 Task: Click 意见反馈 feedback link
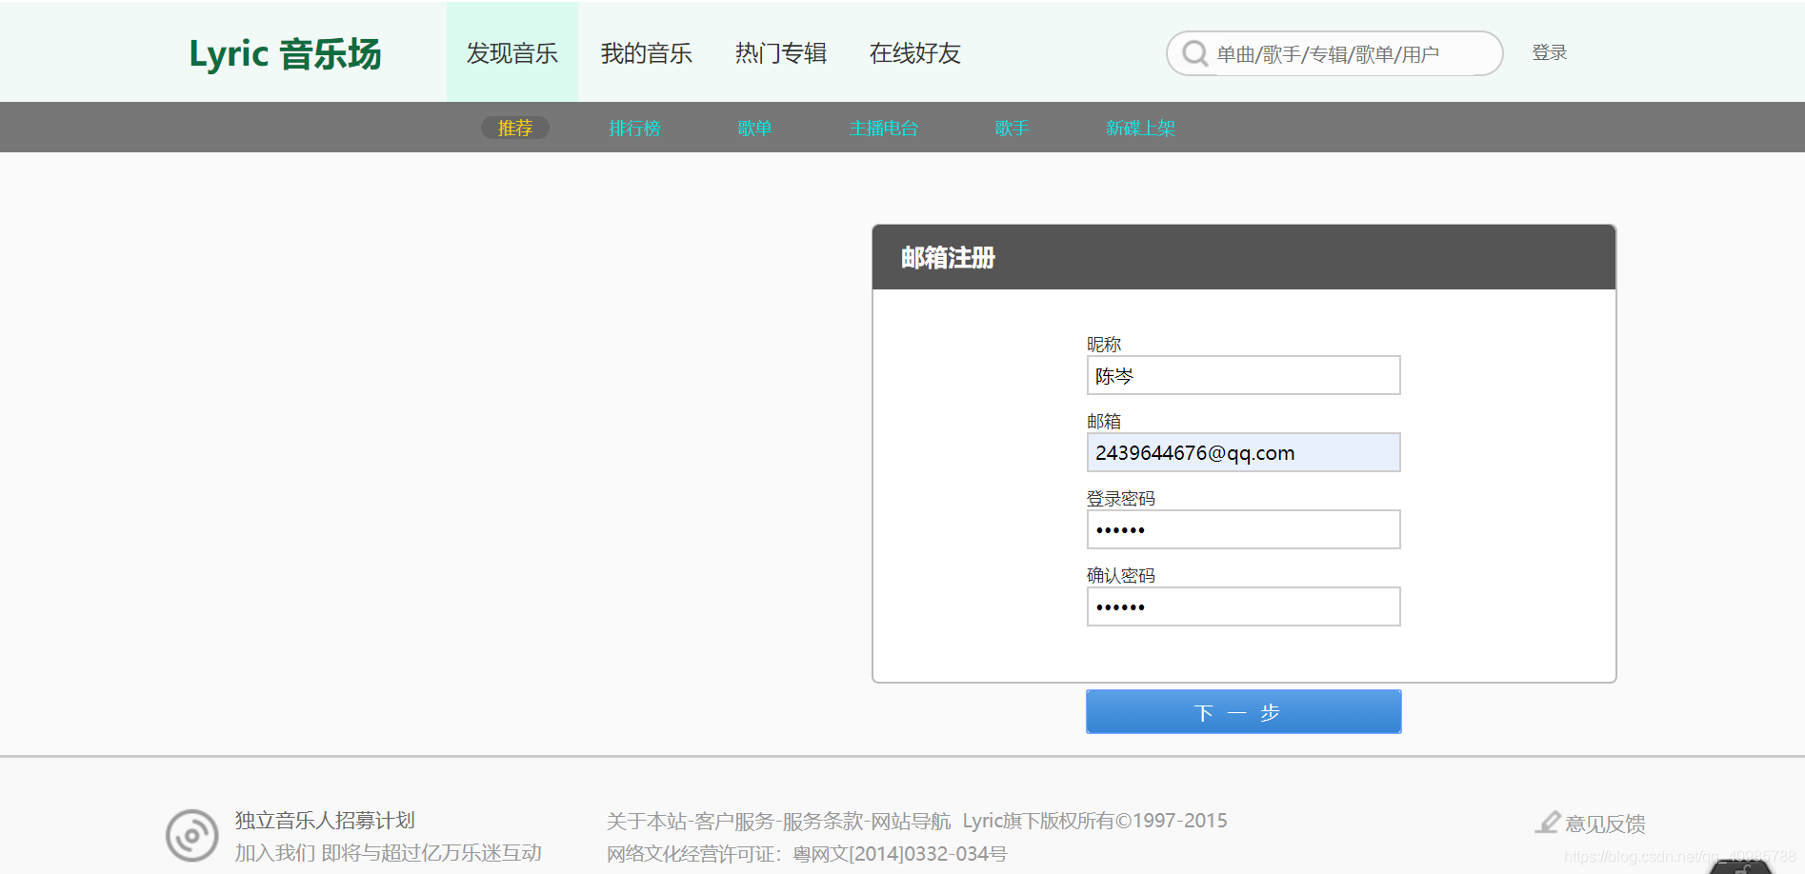pos(1606,824)
